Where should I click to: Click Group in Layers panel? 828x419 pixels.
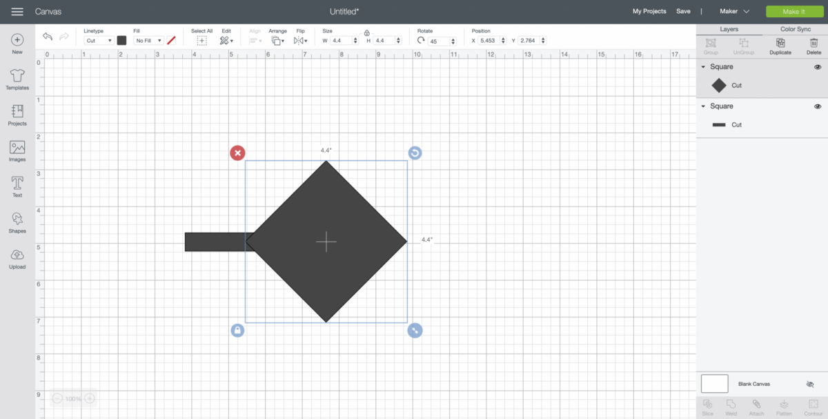(x=711, y=46)
